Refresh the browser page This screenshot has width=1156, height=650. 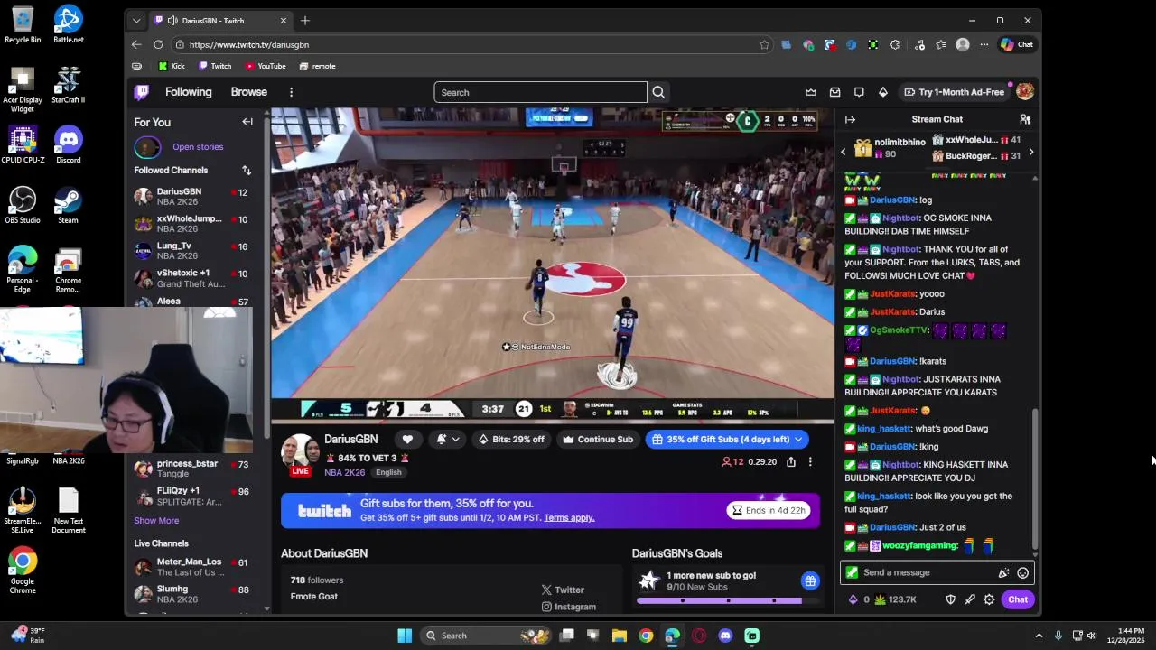(x=158, y=44)
